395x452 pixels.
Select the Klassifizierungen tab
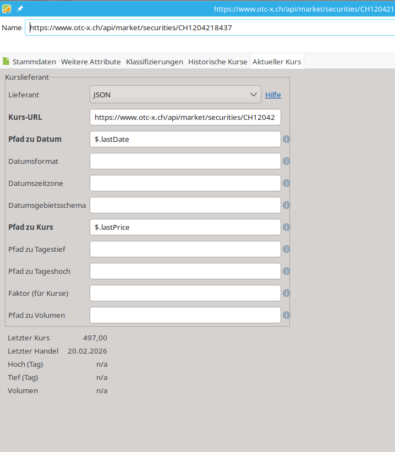coord(154,62)
